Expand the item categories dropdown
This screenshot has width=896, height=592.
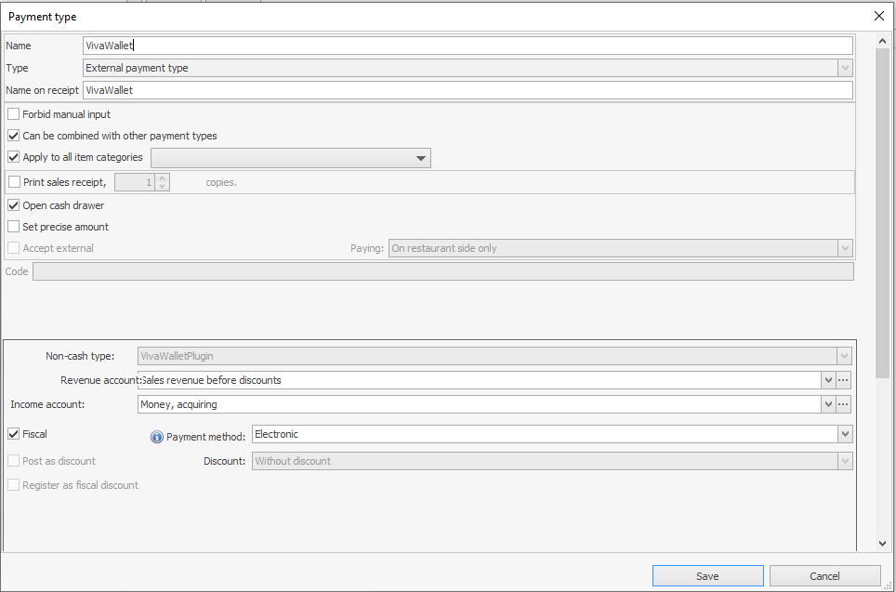pyautogui.click(x=421, y=158)
